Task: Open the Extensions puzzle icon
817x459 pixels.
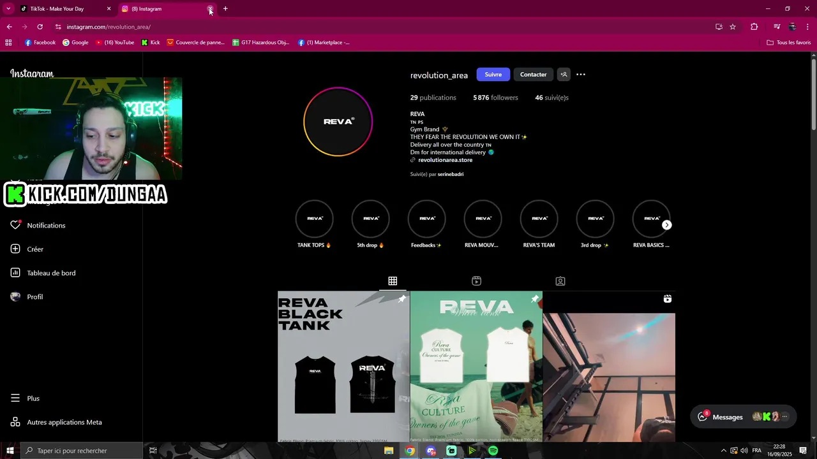Action: [x=754, y=27]
